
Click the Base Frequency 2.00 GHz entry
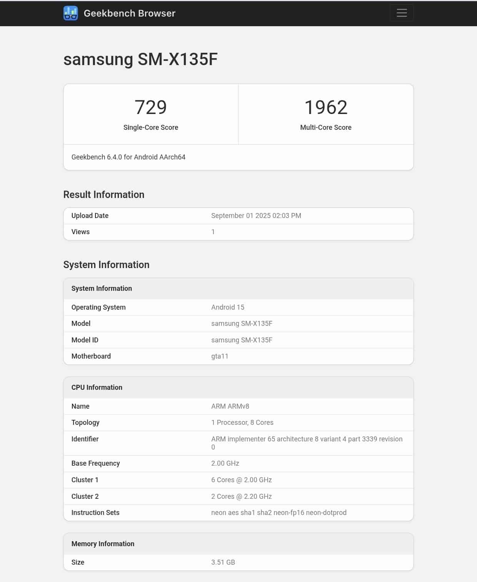click(225, 463)
